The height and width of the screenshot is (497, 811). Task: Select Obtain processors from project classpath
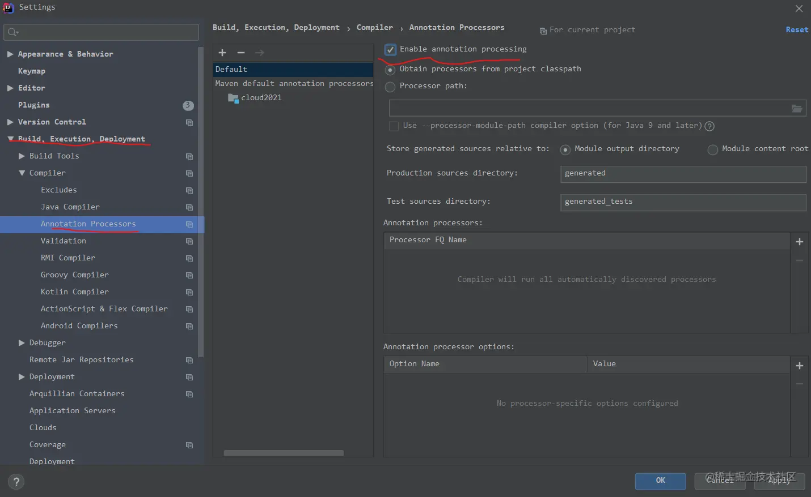[390, 70]
